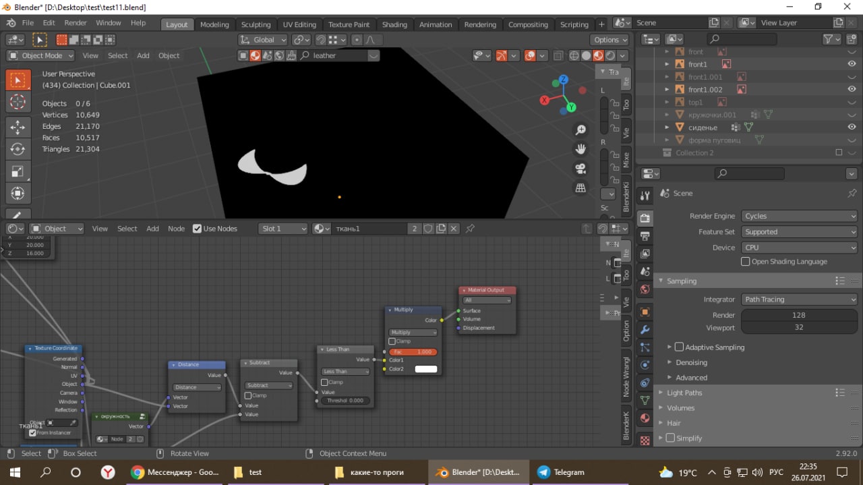Adjust Less Than node Threshold field
863x485 pixels.
pyautogui.click(x=345, y=401)
